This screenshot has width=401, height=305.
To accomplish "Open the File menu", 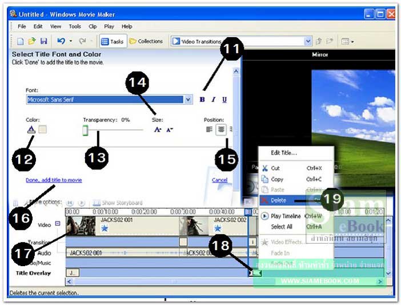I will click(x=22, y=26).
